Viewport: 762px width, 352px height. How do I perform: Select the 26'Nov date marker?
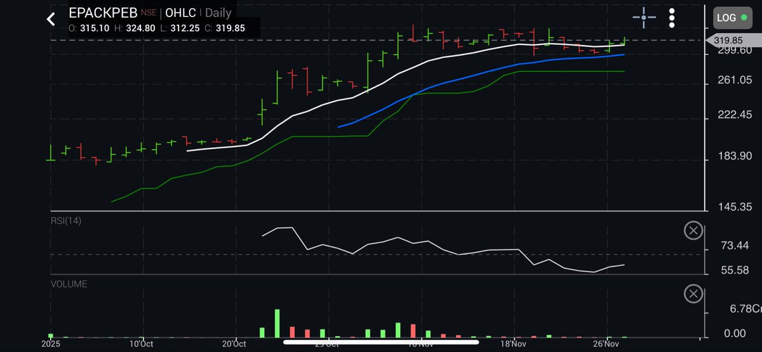(607, 344)
